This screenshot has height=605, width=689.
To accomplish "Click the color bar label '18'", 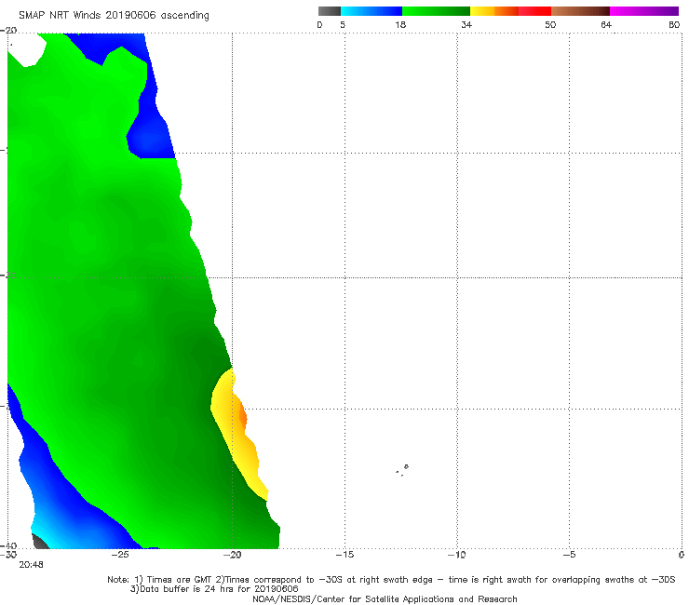I will coord(400,24).
